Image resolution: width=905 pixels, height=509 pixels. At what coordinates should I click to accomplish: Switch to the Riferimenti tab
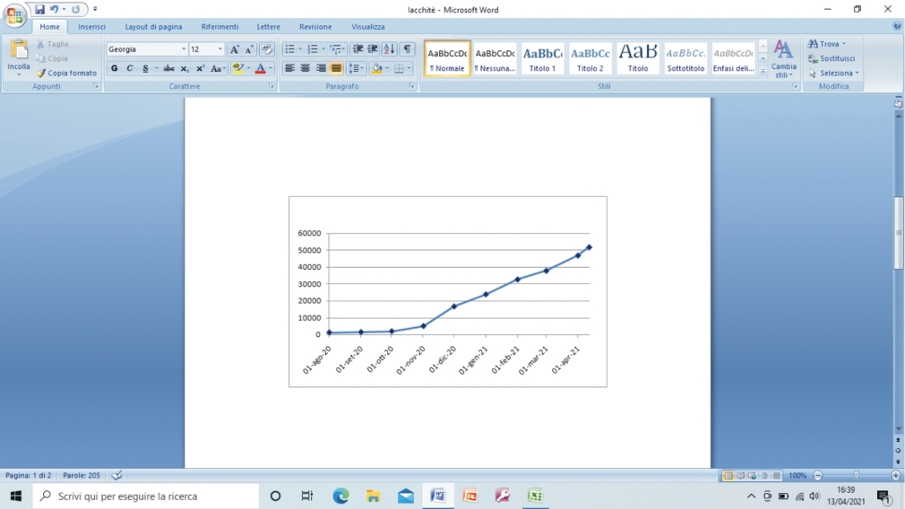pyautogui.click(x=220, y=27)
